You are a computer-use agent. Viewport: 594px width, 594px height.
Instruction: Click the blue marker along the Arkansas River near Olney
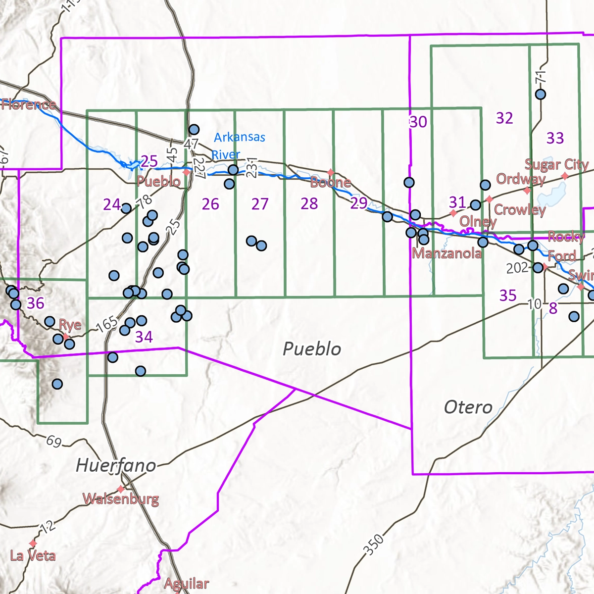point(483,241)
